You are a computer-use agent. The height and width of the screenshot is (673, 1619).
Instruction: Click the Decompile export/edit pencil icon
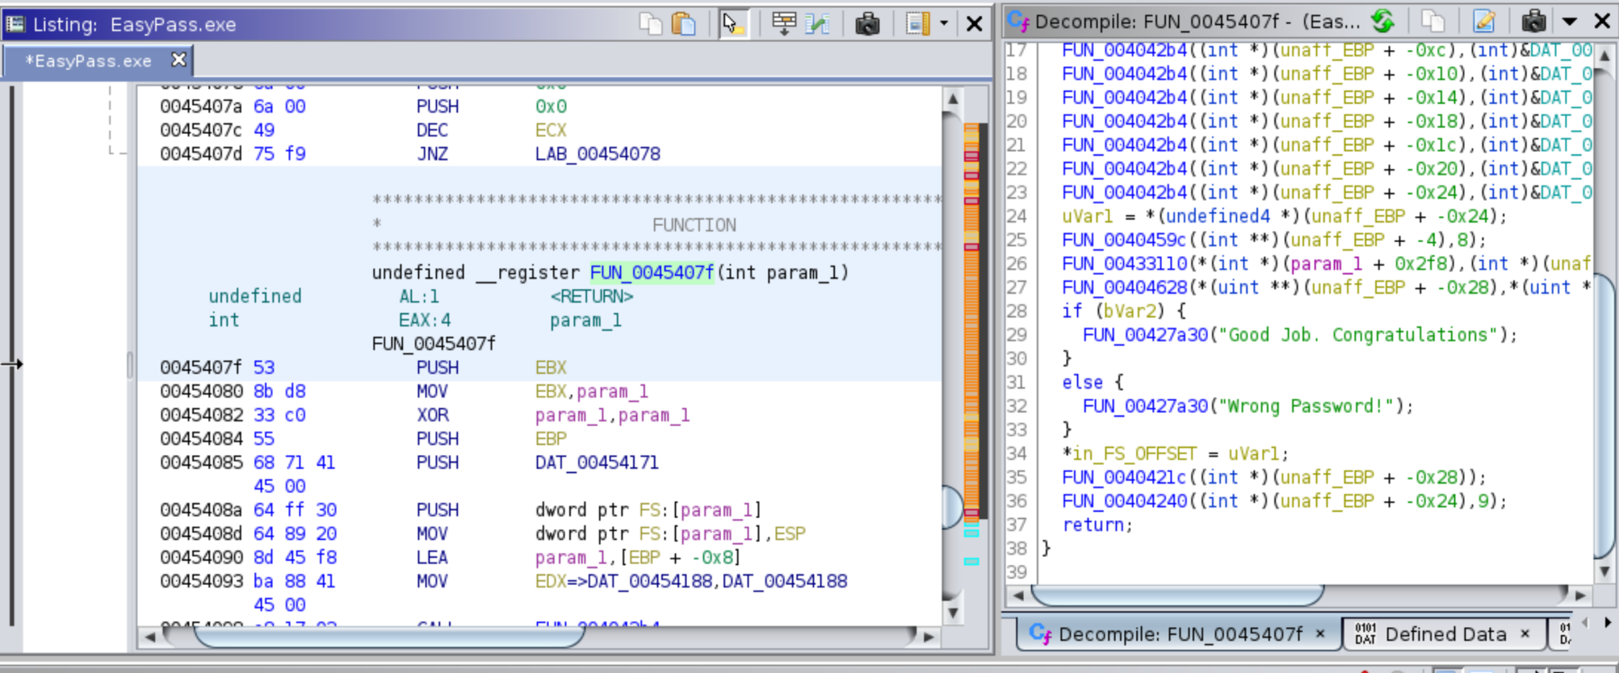coord(1483,21)
